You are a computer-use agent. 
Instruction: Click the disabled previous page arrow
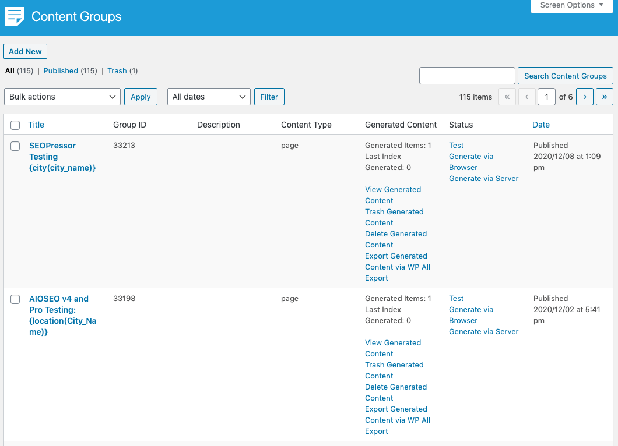(x=526, y=97)
